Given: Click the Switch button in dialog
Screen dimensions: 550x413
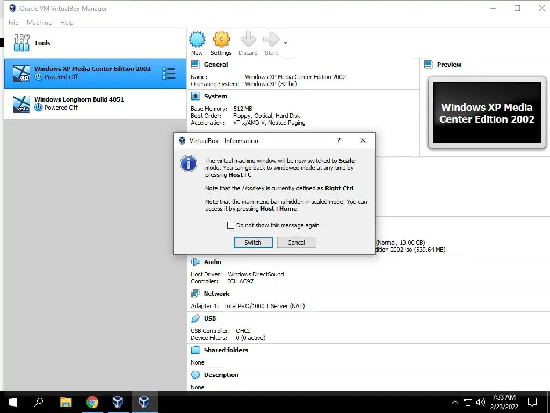Looking at the screenshot, I should point(253,243).
